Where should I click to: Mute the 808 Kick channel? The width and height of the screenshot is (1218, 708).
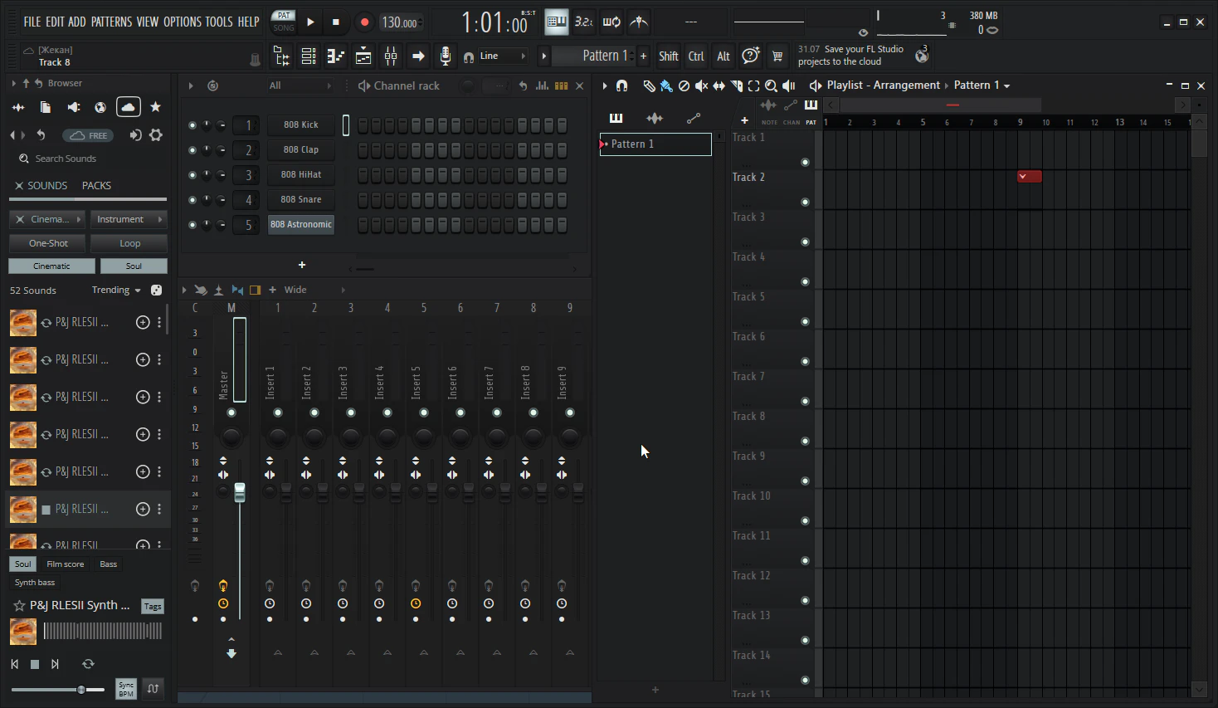click(192, 125)
